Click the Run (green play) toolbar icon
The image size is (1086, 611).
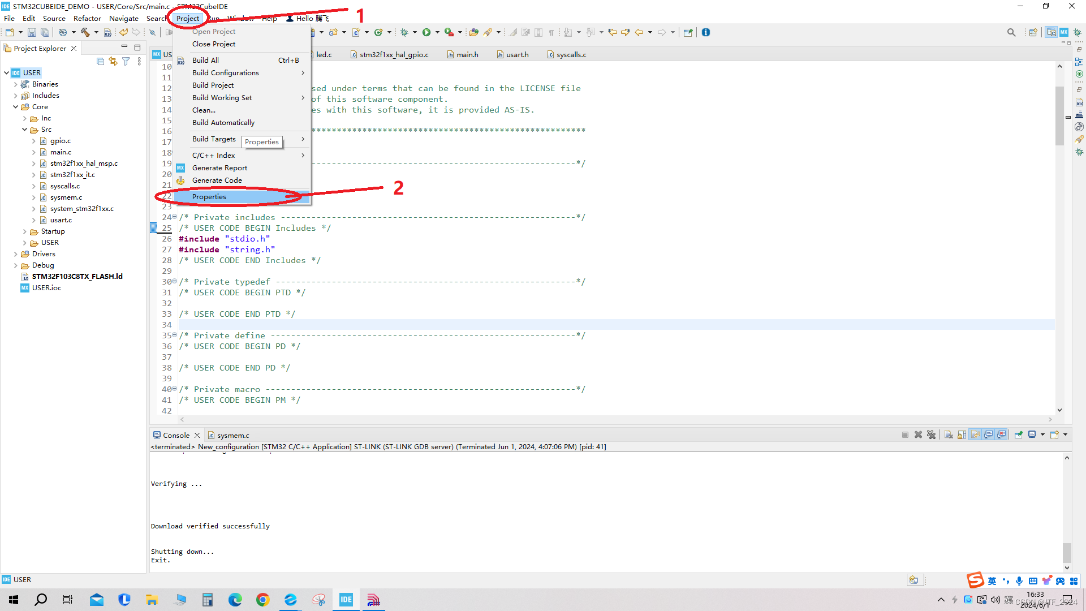tap(426, 32)
